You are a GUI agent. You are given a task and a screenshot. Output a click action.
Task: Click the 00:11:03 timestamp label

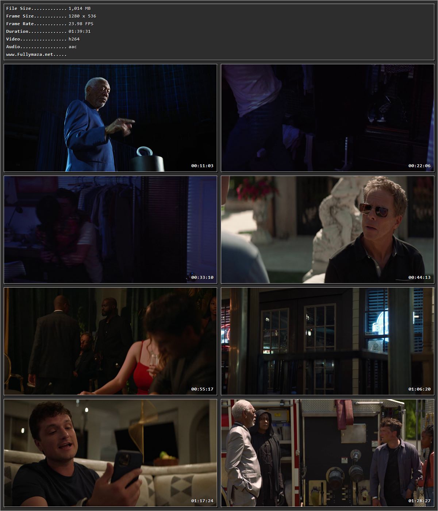coord(202,166)
